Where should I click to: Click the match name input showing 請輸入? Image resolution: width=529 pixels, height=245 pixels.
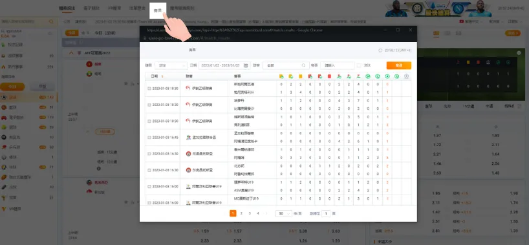tap(338, 65)
